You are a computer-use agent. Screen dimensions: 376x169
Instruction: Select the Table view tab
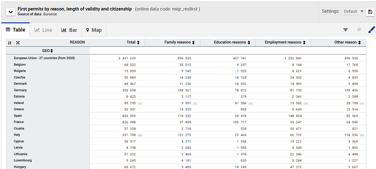[x=16, y=30]
